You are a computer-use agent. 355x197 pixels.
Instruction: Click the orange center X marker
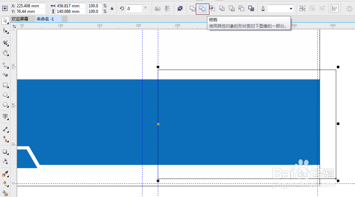(158, 124)
